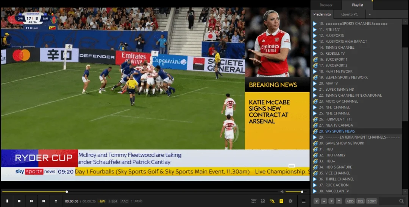
Task: Click the ADD playlist button
Action: 350,201
